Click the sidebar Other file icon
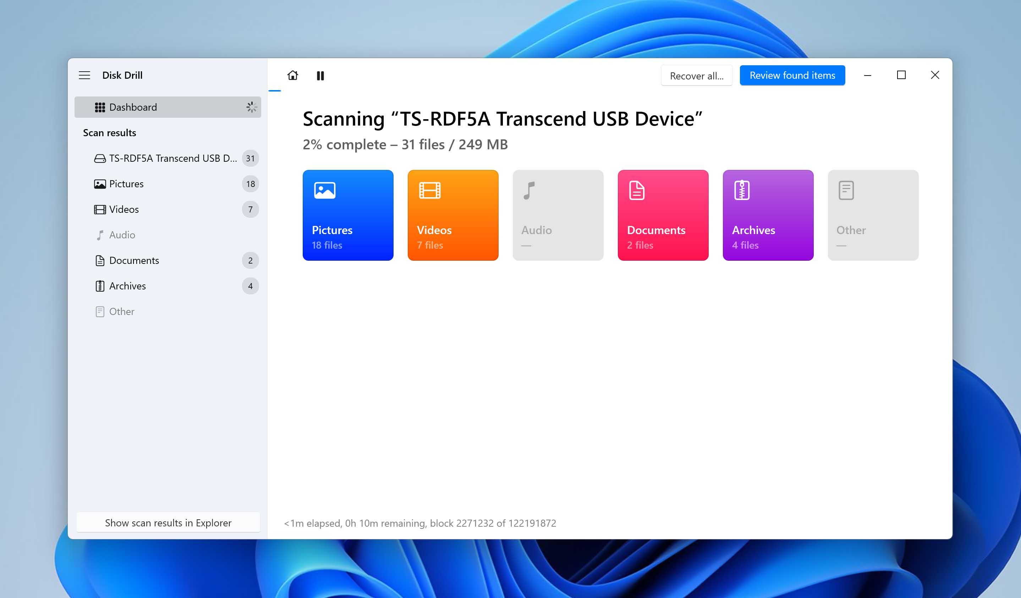The image size is (1021, 598). point(100,311)
